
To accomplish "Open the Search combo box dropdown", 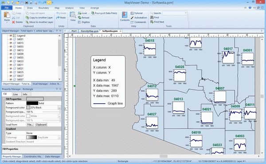I will click(186, 13).
